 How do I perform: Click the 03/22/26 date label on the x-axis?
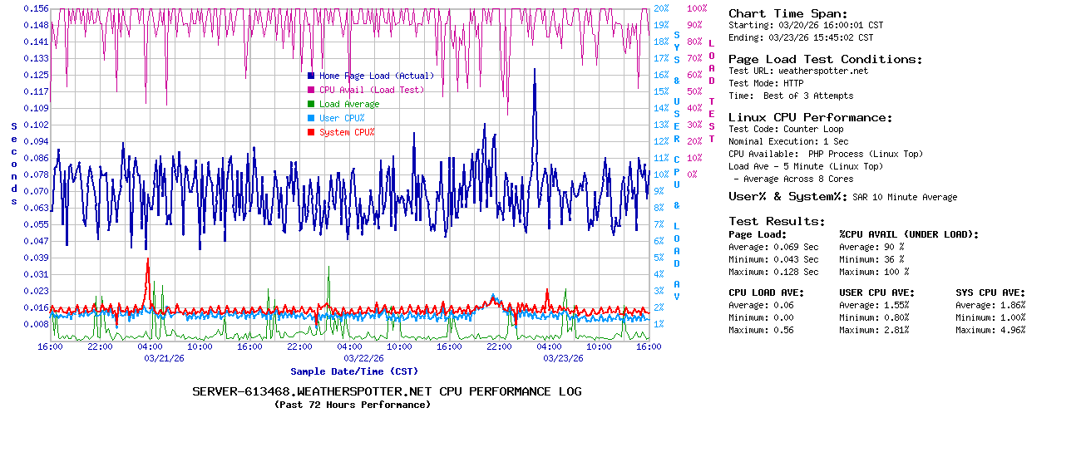tap(364, 358)
